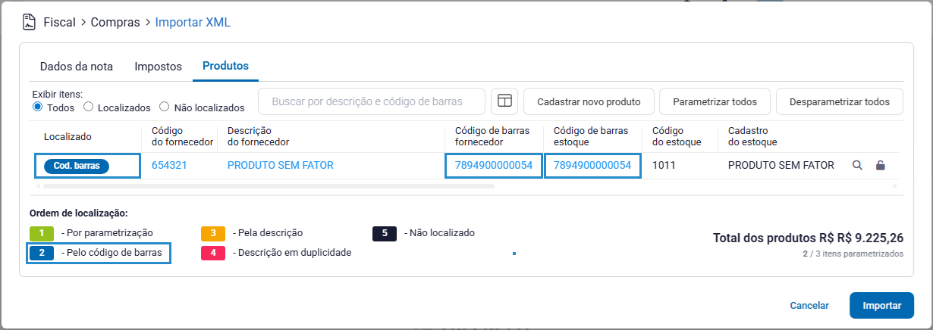Click the green number 1 legend swatch

[x=42, y=233]
